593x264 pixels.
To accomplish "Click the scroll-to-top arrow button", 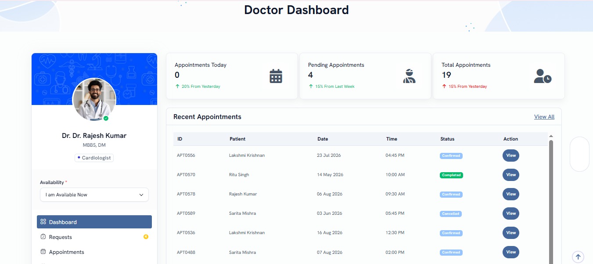I will (x=578, y=257).
